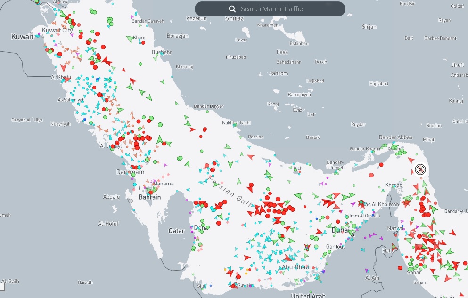Select the red arrow vessel west of Minab coast

tap(411, 160)
